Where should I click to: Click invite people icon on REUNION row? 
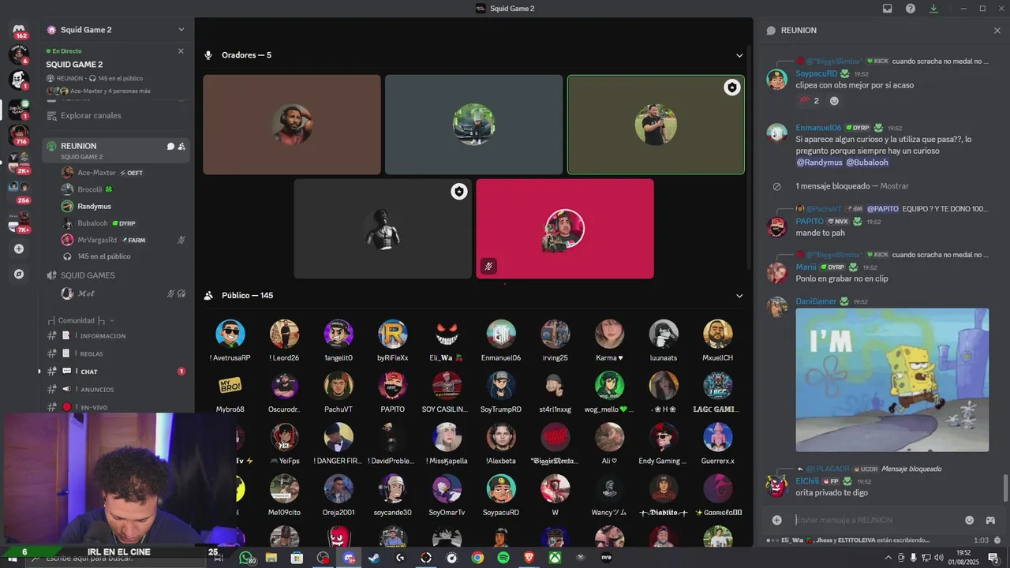click(x=181, y=146)
